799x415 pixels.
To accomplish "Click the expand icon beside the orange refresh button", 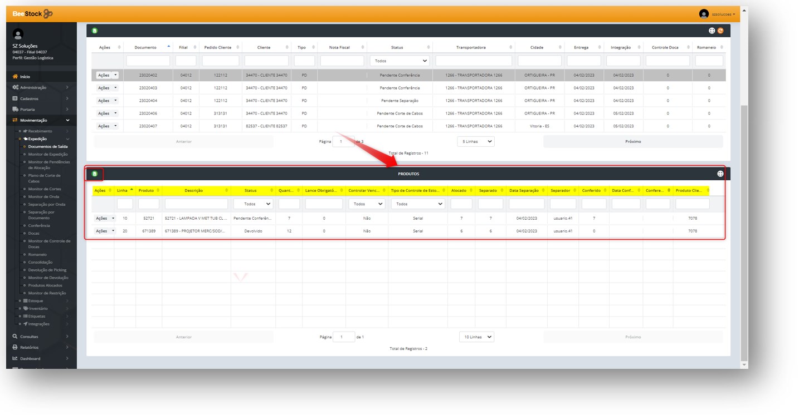I will coord(712,31).
